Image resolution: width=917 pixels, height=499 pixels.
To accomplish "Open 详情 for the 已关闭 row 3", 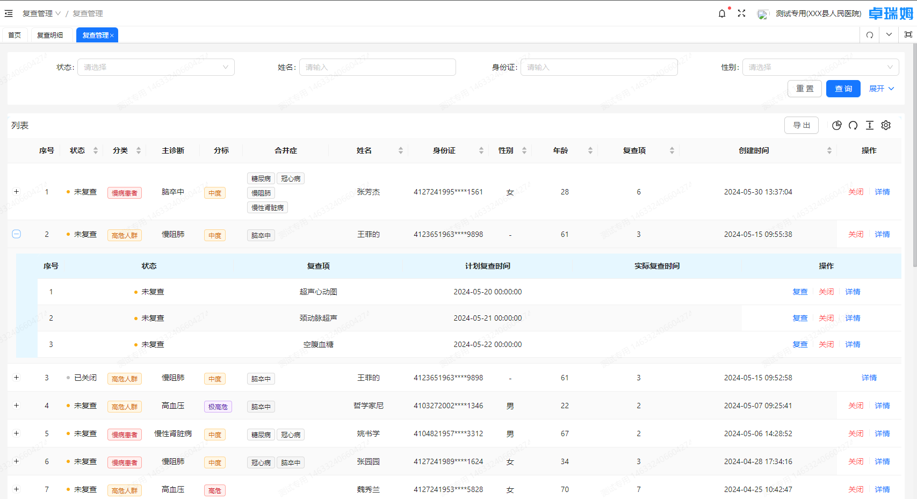I will (x=869, y=378).
